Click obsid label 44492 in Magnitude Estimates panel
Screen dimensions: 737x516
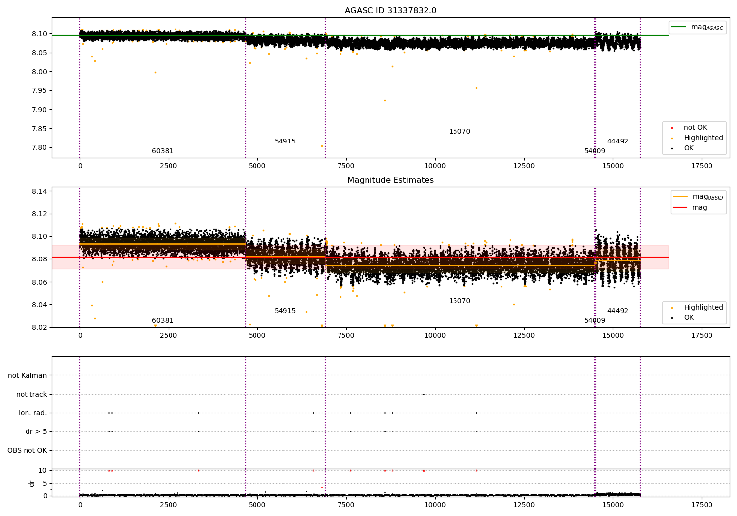[x=618, y=311]
